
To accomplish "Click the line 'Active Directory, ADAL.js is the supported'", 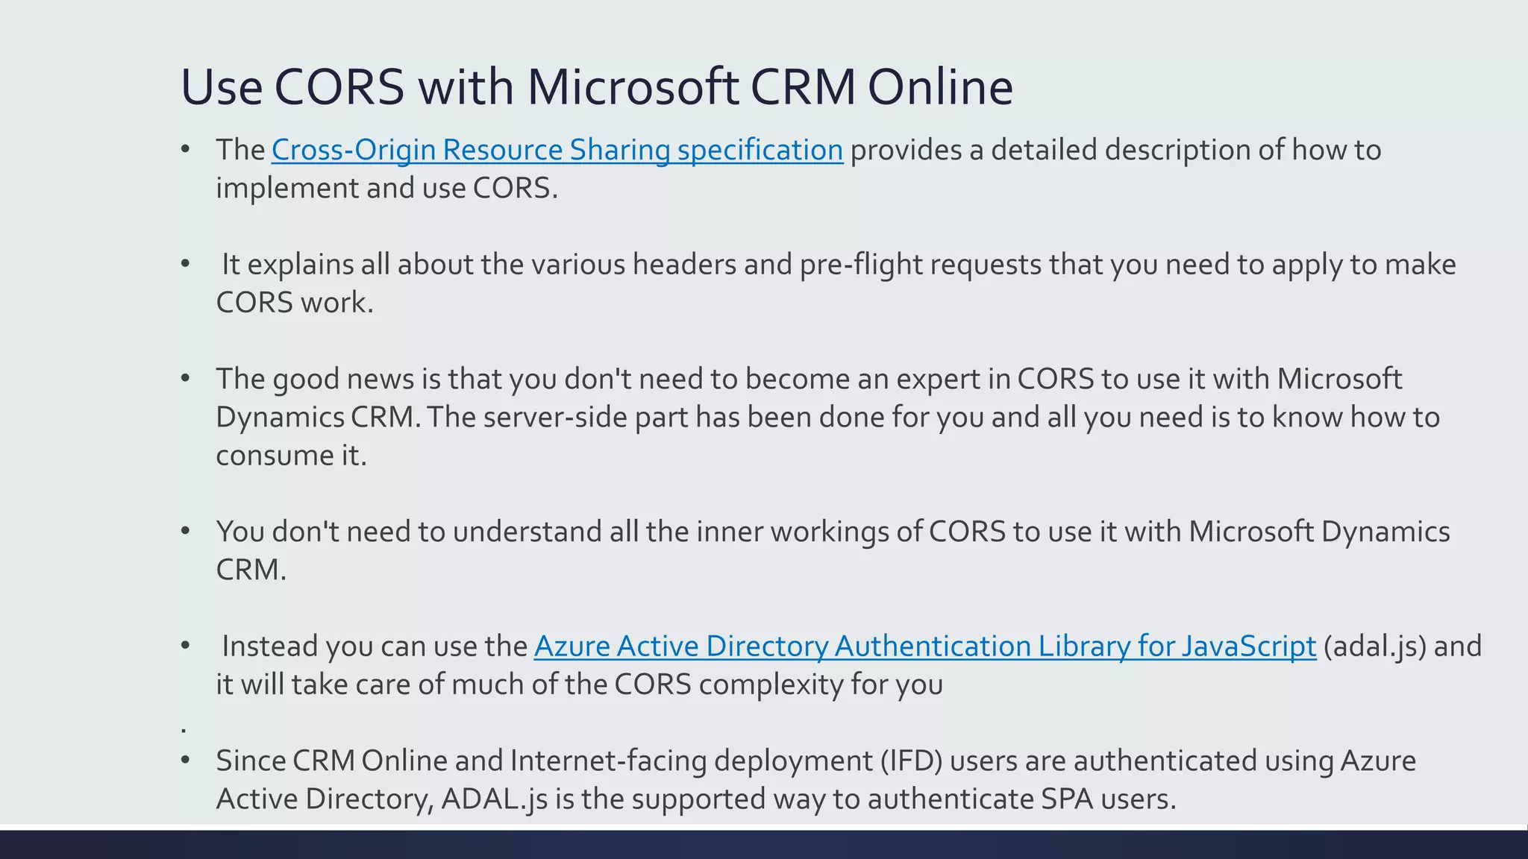I will click(x=696, y=799).
